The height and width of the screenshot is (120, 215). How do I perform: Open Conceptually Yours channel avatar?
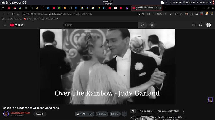coord(6,114)
